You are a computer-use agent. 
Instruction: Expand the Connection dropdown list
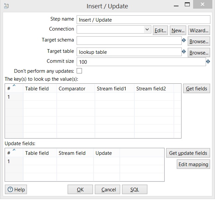[147, 30]
